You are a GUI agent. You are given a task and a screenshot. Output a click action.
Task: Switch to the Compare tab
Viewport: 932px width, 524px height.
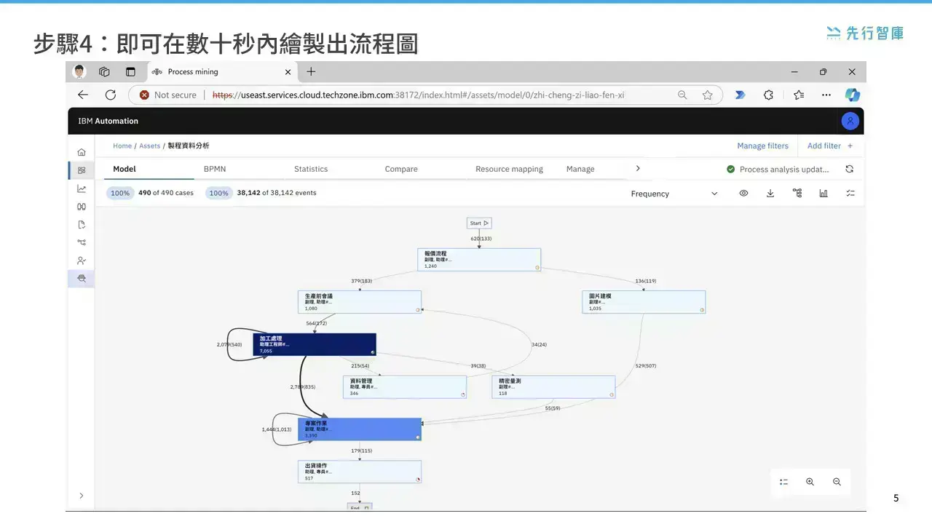(x=401, y=169)
